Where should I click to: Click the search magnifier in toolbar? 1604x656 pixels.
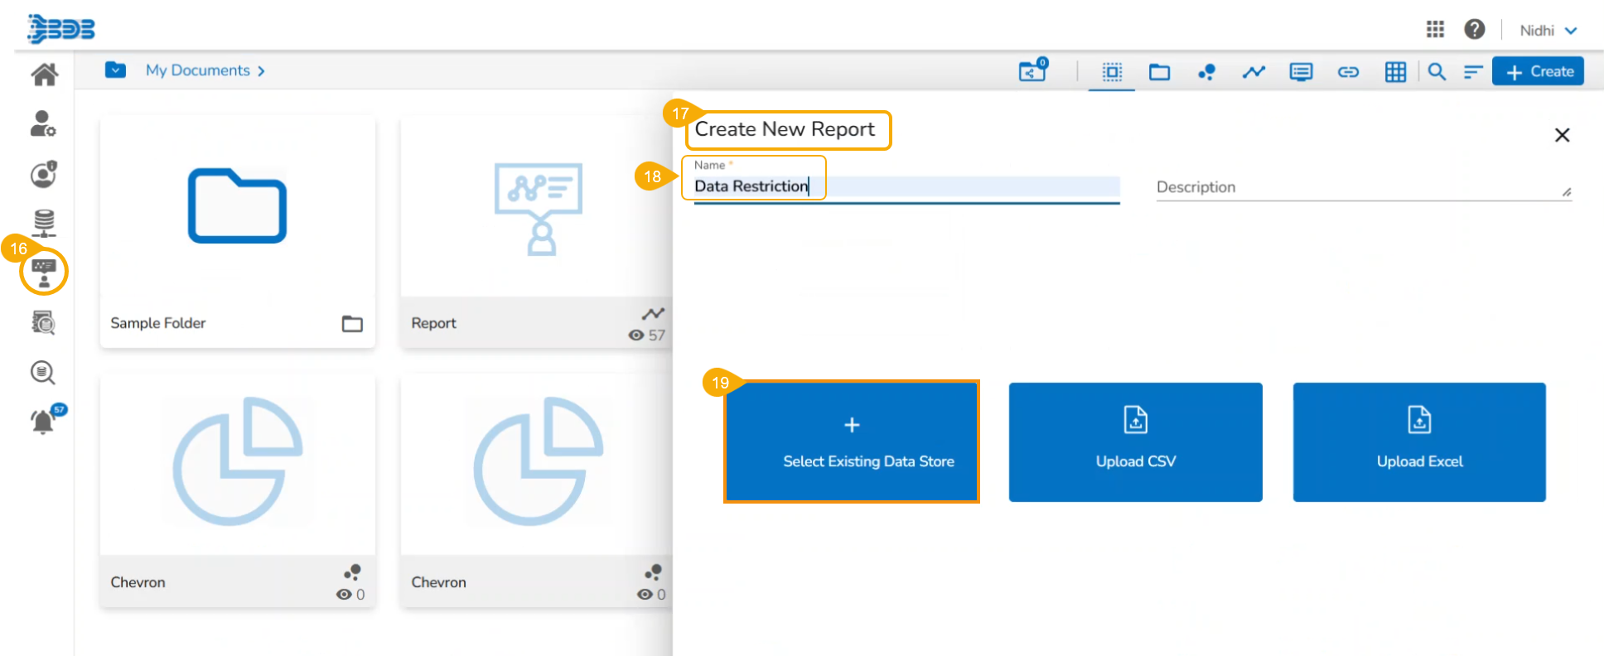(x=1437, y=72)
